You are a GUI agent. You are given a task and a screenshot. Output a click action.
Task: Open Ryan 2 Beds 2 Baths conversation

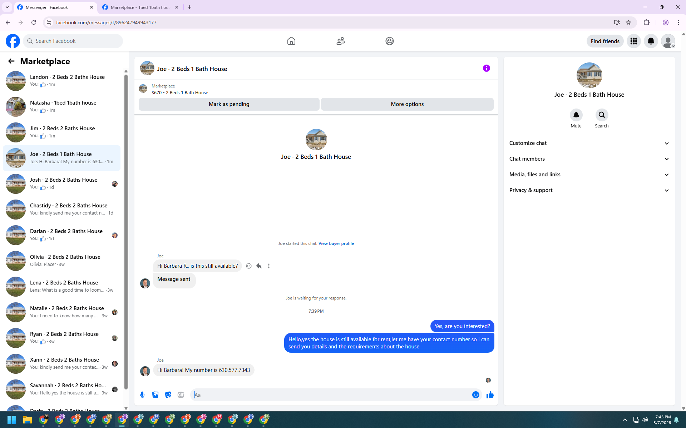click(62, 338)
